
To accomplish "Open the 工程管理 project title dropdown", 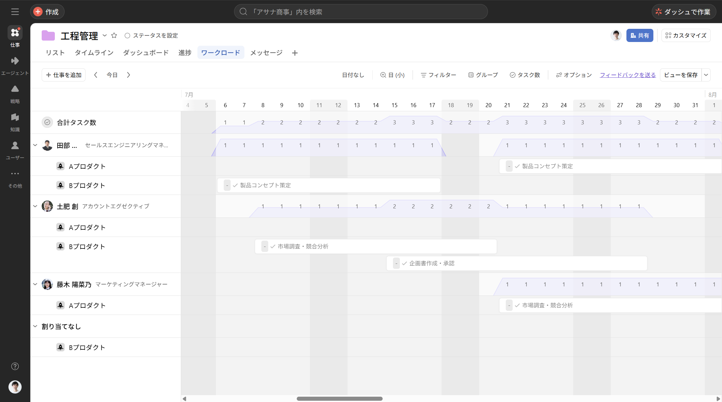I will click(x=105, y=35).
